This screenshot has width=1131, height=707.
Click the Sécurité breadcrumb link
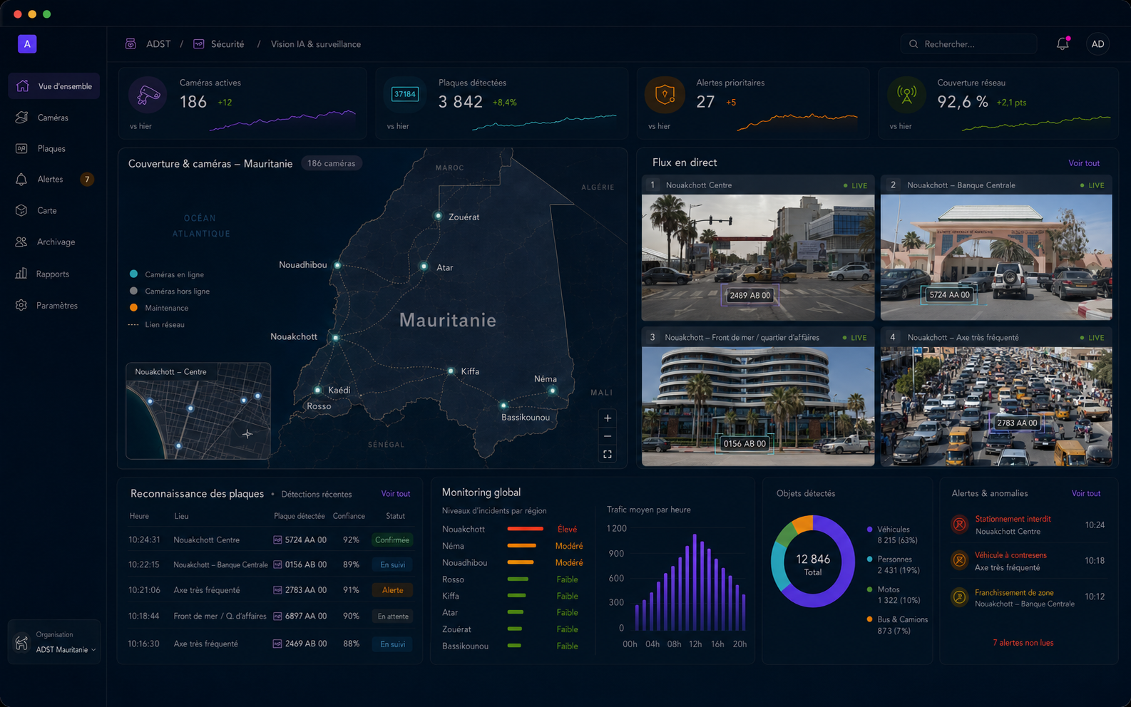click(227, 44)
